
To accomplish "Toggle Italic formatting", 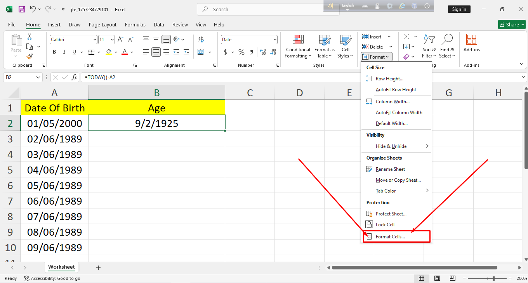I will click(x=64, y=52).
